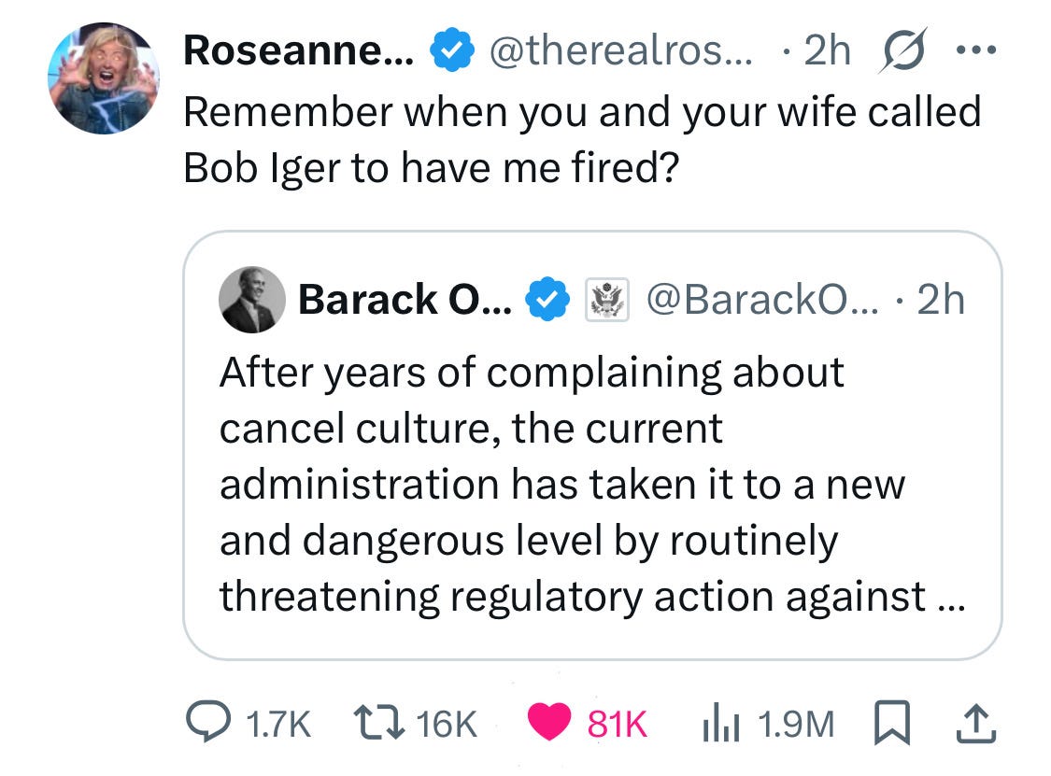The height and width of the screenshot is (776, 1051).
Task: Click the government seal affiliation badge
Action: coord(606,300)
